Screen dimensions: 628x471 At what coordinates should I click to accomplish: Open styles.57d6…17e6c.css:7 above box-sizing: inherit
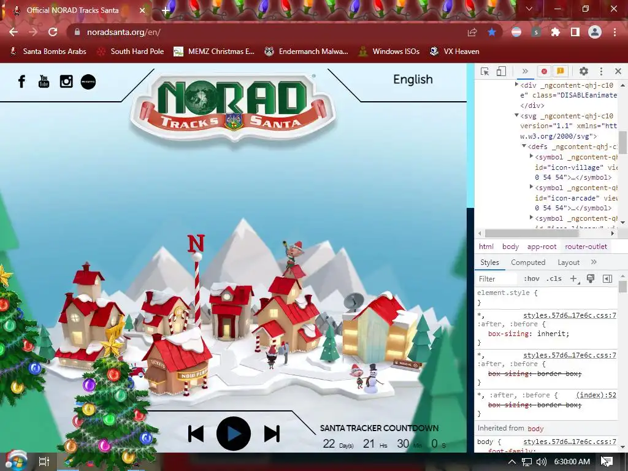[x=570, y=315]
